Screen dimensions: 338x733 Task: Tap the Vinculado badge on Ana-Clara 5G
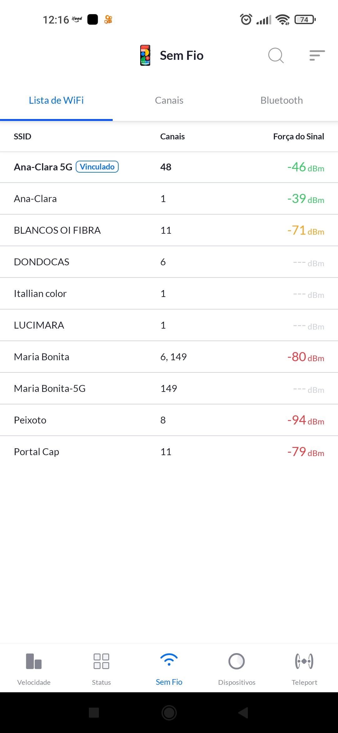[x=97, y=167]
